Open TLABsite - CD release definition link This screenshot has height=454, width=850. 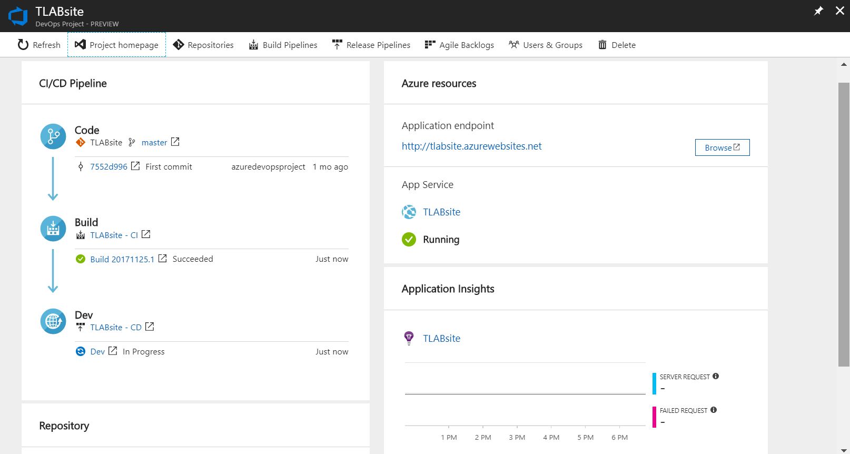[x=116, y=328]
